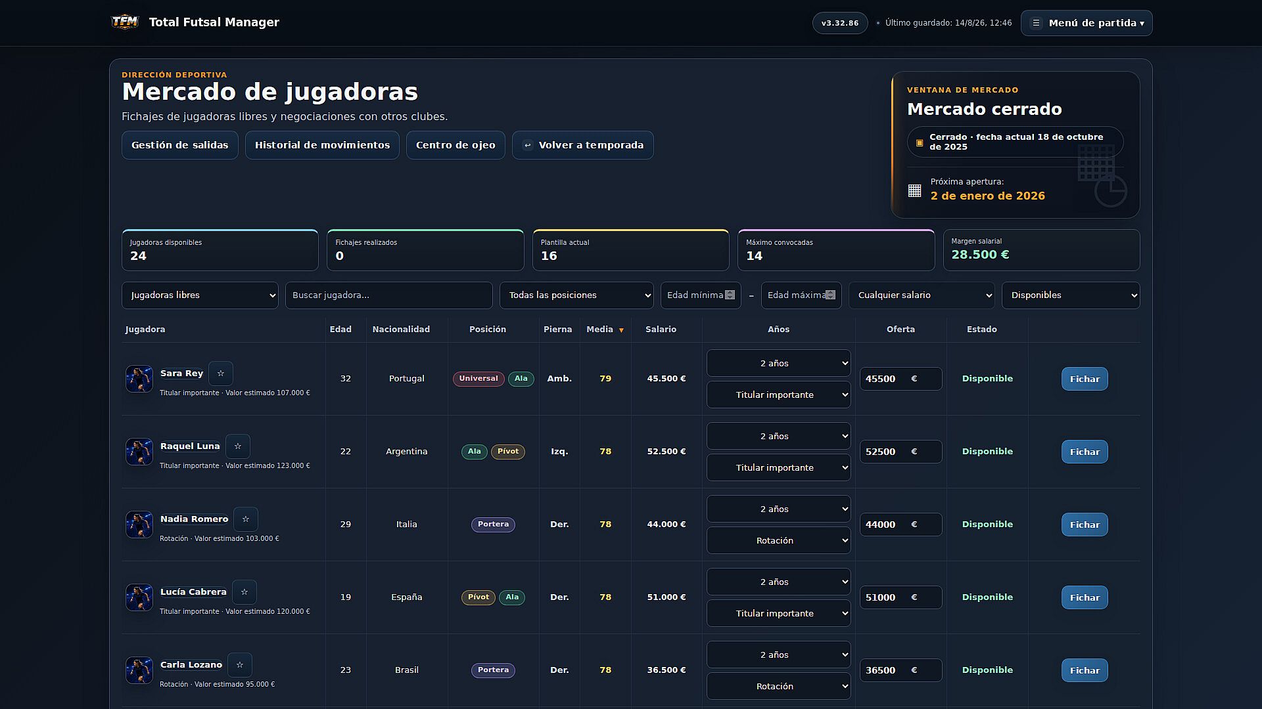Click Lucía Cabrera's offer amount field
1262x709 pixels.
coord(900,597)
